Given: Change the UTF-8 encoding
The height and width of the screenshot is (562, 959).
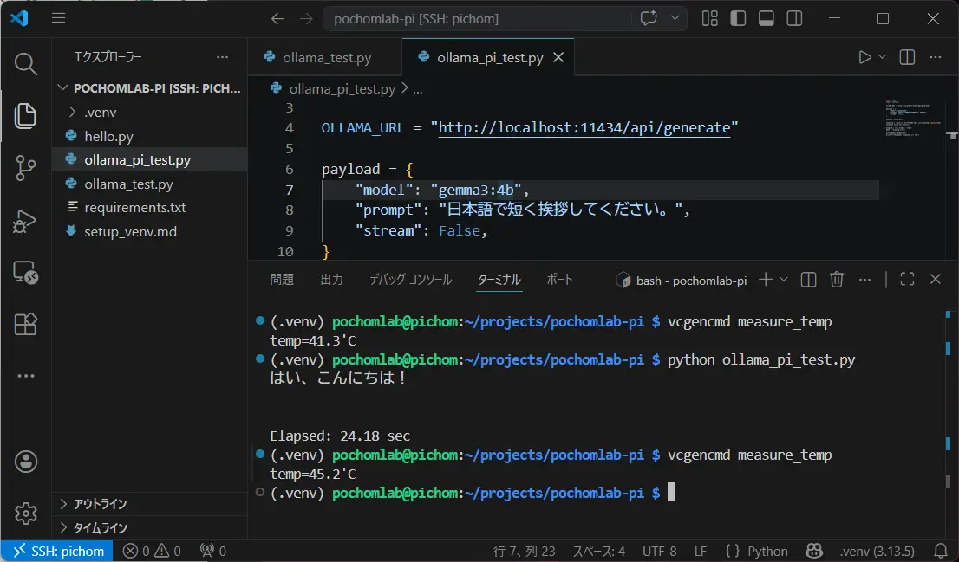Looking at the screenshot, I should click(x=659, y=551).
